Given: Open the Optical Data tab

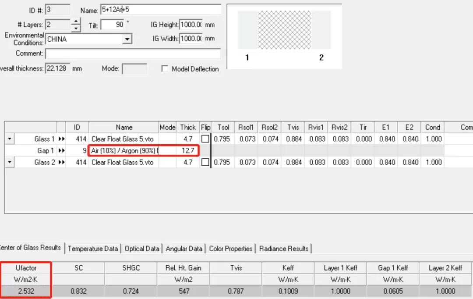Looking at the screenshot, I should pyautogui.click(x=141, y=249).
